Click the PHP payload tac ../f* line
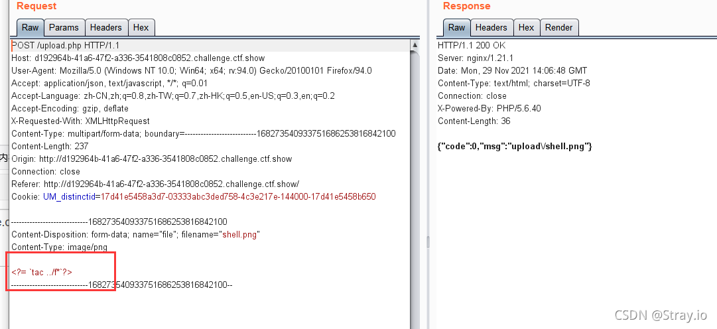 pyautogui.click(x=42, y=272)
